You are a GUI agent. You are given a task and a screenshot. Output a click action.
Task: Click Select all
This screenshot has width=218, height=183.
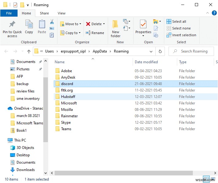click(176, 21)
